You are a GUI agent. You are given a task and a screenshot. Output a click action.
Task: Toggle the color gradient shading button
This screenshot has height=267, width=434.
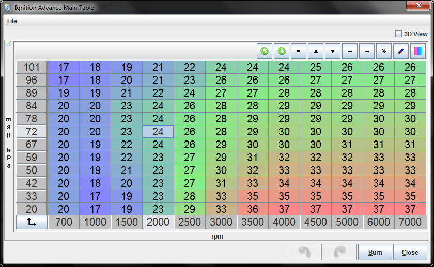pos(418,51)
